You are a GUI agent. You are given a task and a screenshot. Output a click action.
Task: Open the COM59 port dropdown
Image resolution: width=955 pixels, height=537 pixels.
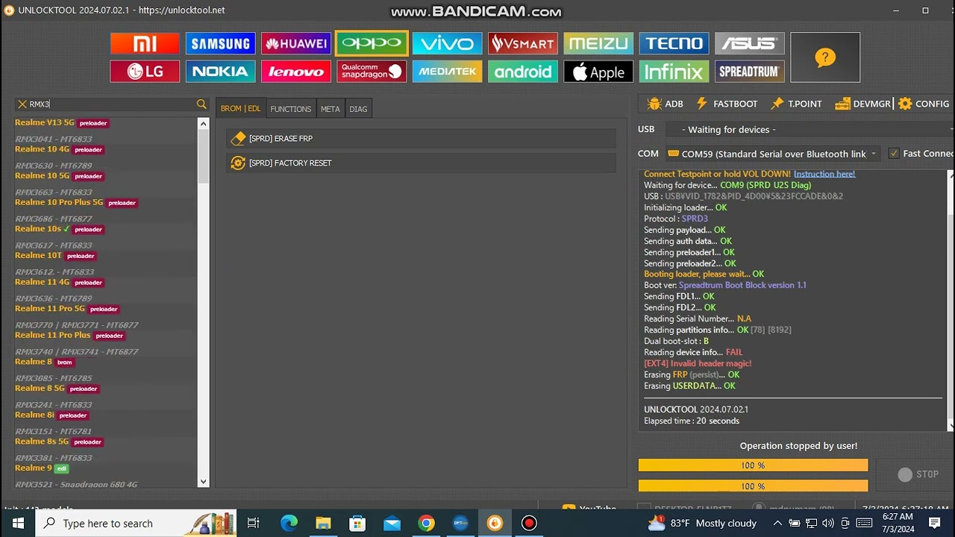click(x=773, y=154)
